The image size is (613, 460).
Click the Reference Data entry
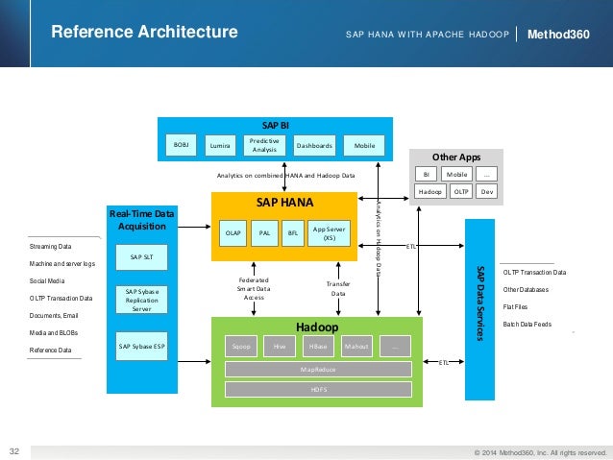(x=50, y=350)
